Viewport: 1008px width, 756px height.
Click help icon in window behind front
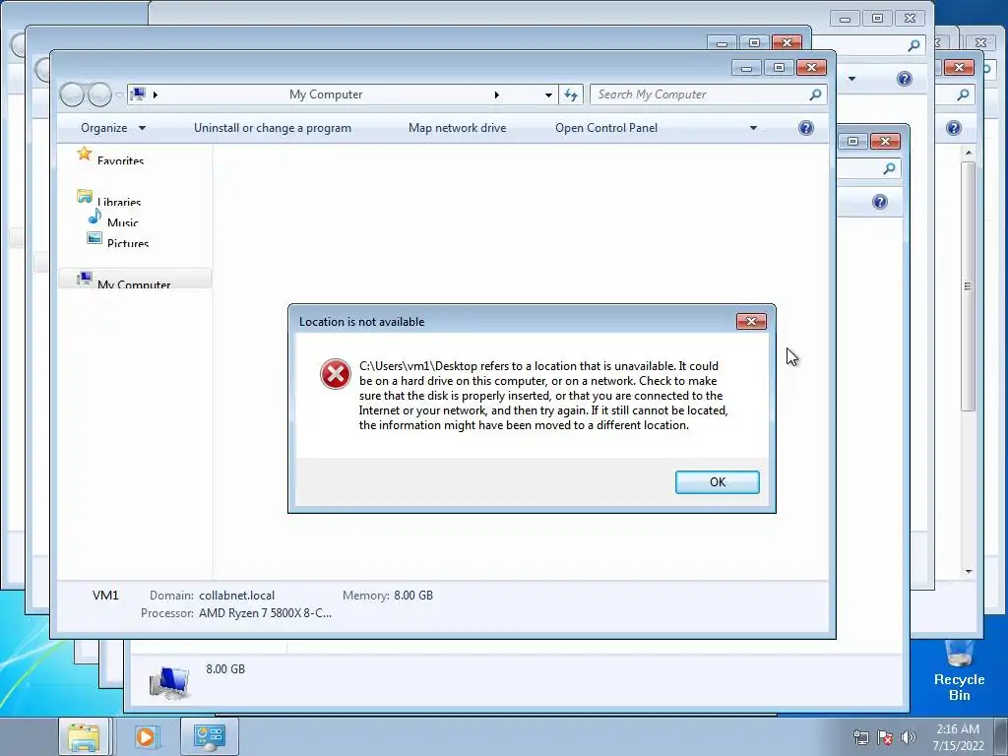click(x=904, y=79)
